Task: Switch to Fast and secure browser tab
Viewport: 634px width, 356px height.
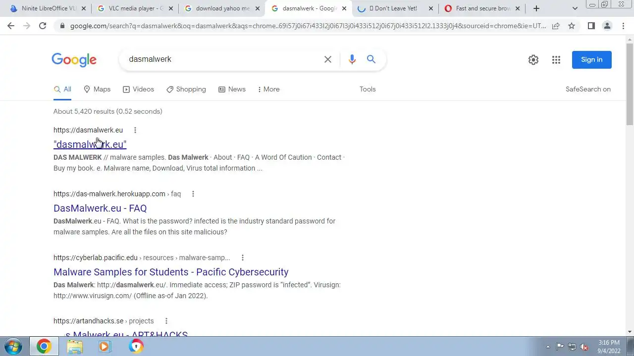Action: click(x=482, y=8)
